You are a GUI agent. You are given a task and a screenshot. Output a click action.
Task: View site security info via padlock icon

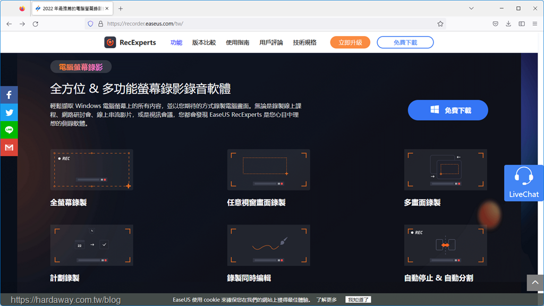(x=100, y=24)
